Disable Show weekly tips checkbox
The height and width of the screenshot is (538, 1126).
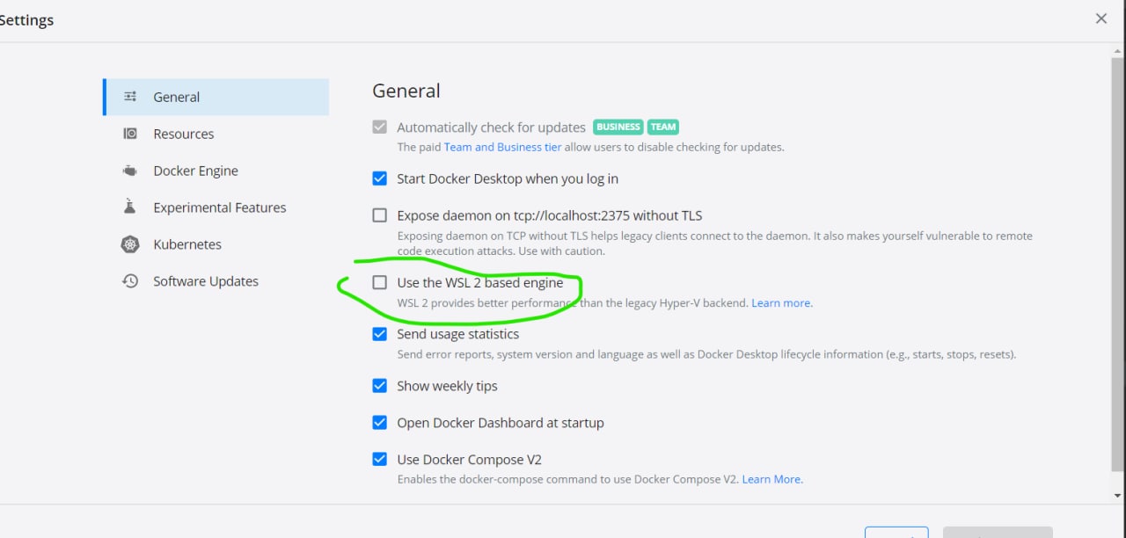click(x=379, y=386)
